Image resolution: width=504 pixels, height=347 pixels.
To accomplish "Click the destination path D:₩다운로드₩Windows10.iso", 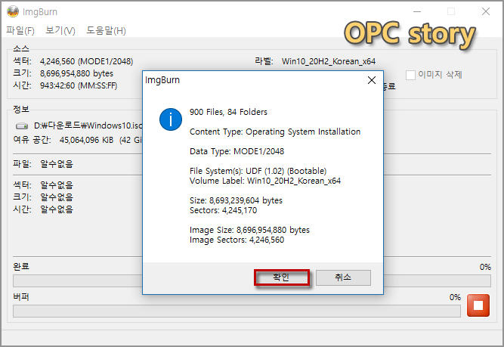I will click(x=88, y=125).
